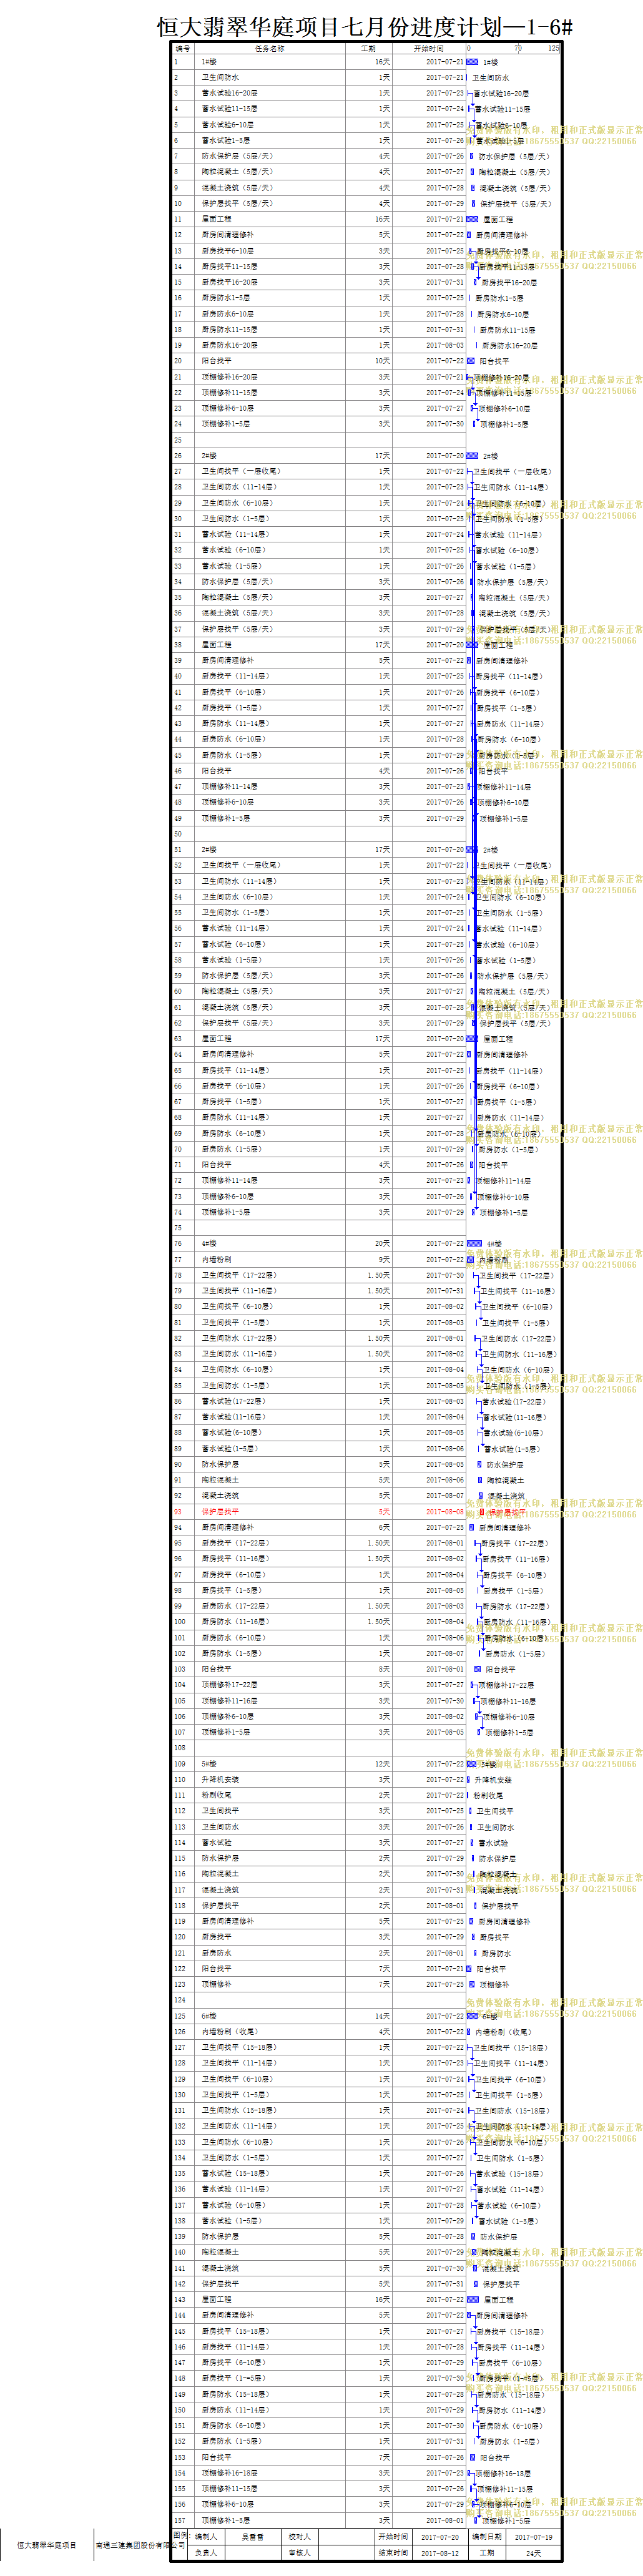Screen dimensions: 643x2576
Task: Click the '编制人' label in the footer
Action: [206, 2537]
